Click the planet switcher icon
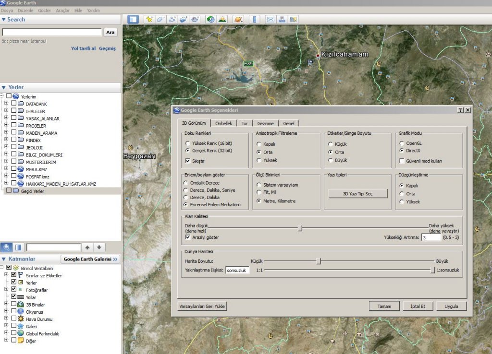Image resolution: width=492 pixels, height=354 pixels. coord(238,20)
